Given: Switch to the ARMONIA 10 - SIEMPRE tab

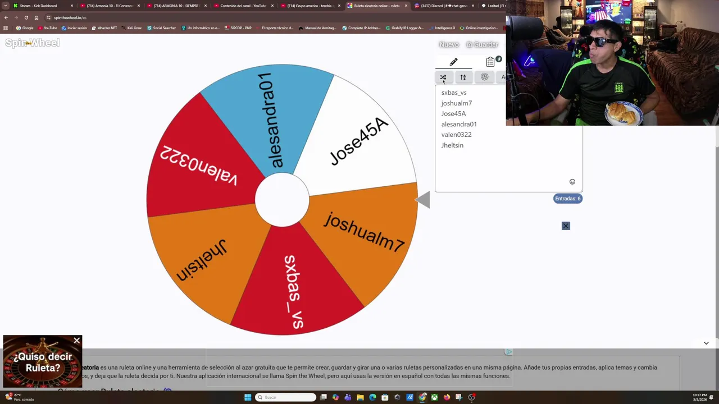Looking at the screenshot, I should pyautogui.click(x=176, y=6).
